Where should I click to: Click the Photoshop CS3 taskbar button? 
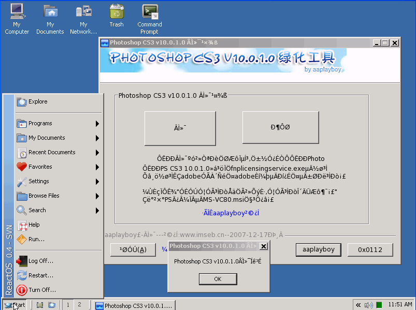(x=135, y=305)
